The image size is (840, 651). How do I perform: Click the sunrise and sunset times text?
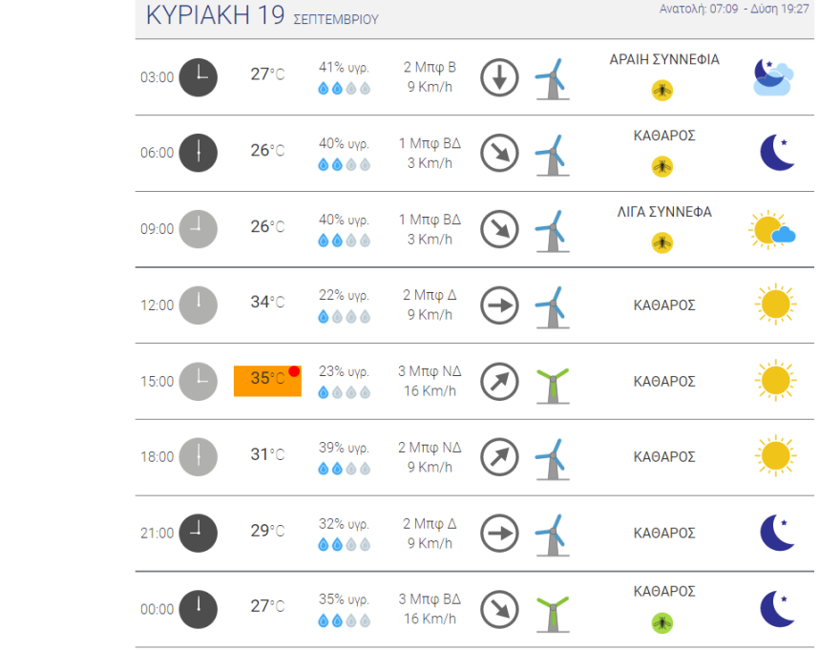pos(734,9)
